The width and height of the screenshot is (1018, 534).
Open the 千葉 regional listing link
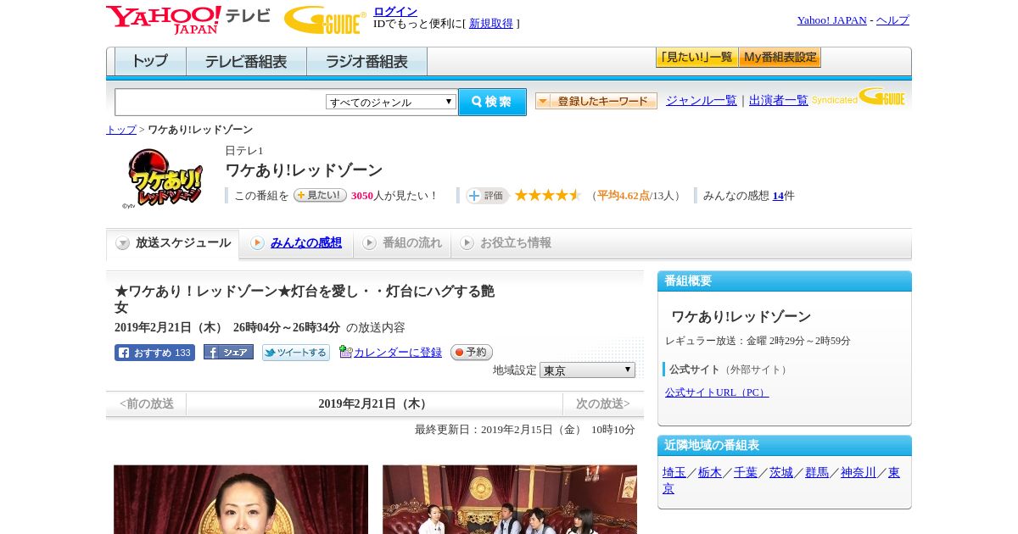pyautogui.click(x=746, y=473)
